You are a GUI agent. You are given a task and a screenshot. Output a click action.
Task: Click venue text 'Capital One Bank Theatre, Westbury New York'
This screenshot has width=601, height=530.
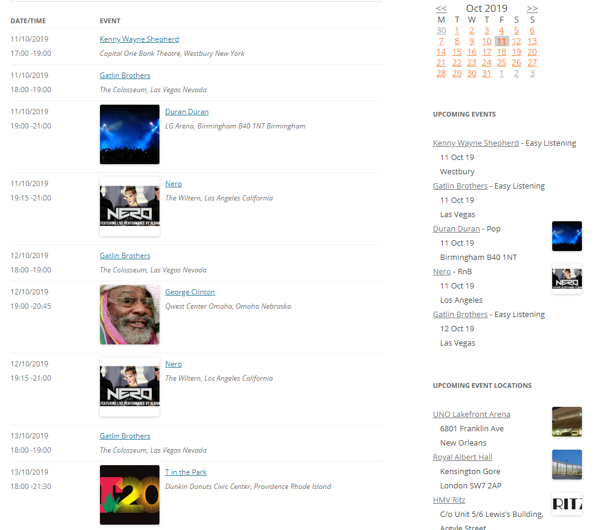172,54
